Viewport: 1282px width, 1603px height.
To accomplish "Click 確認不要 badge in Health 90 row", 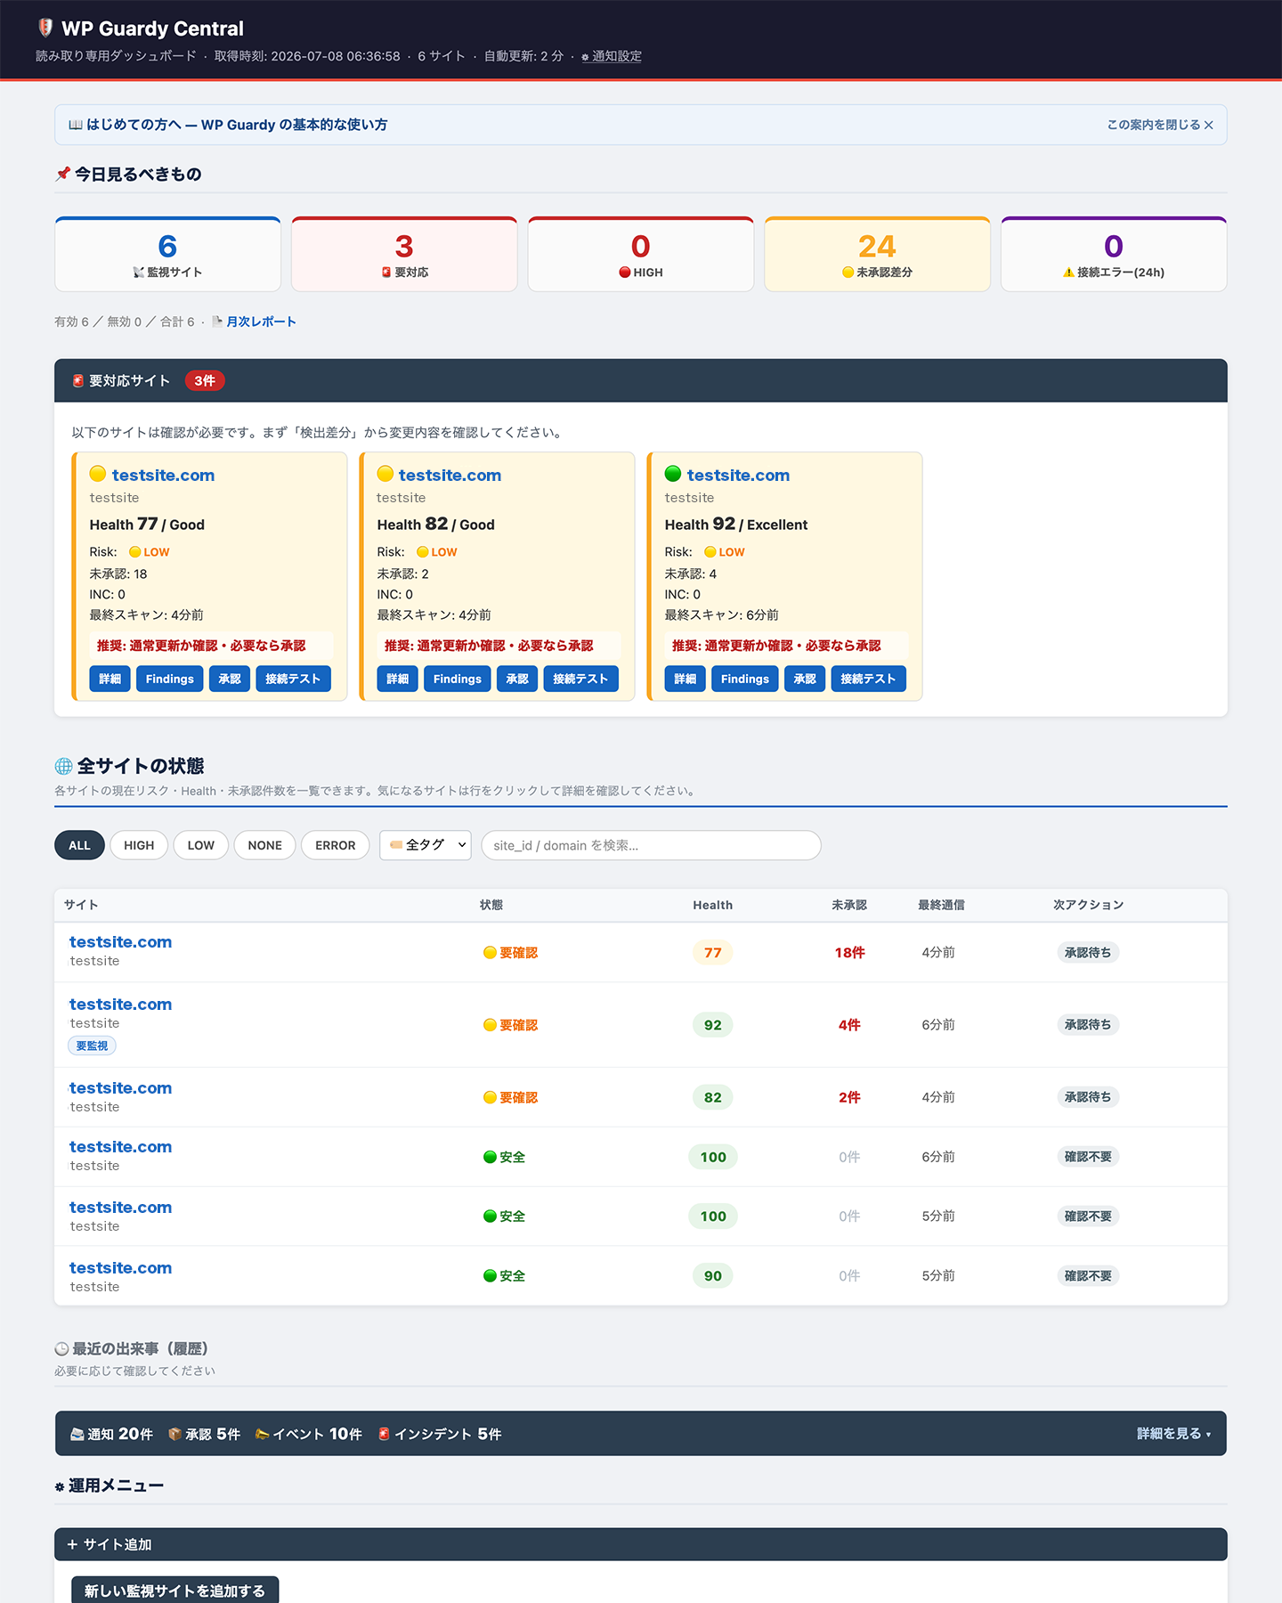I will pos(1088,1276).
